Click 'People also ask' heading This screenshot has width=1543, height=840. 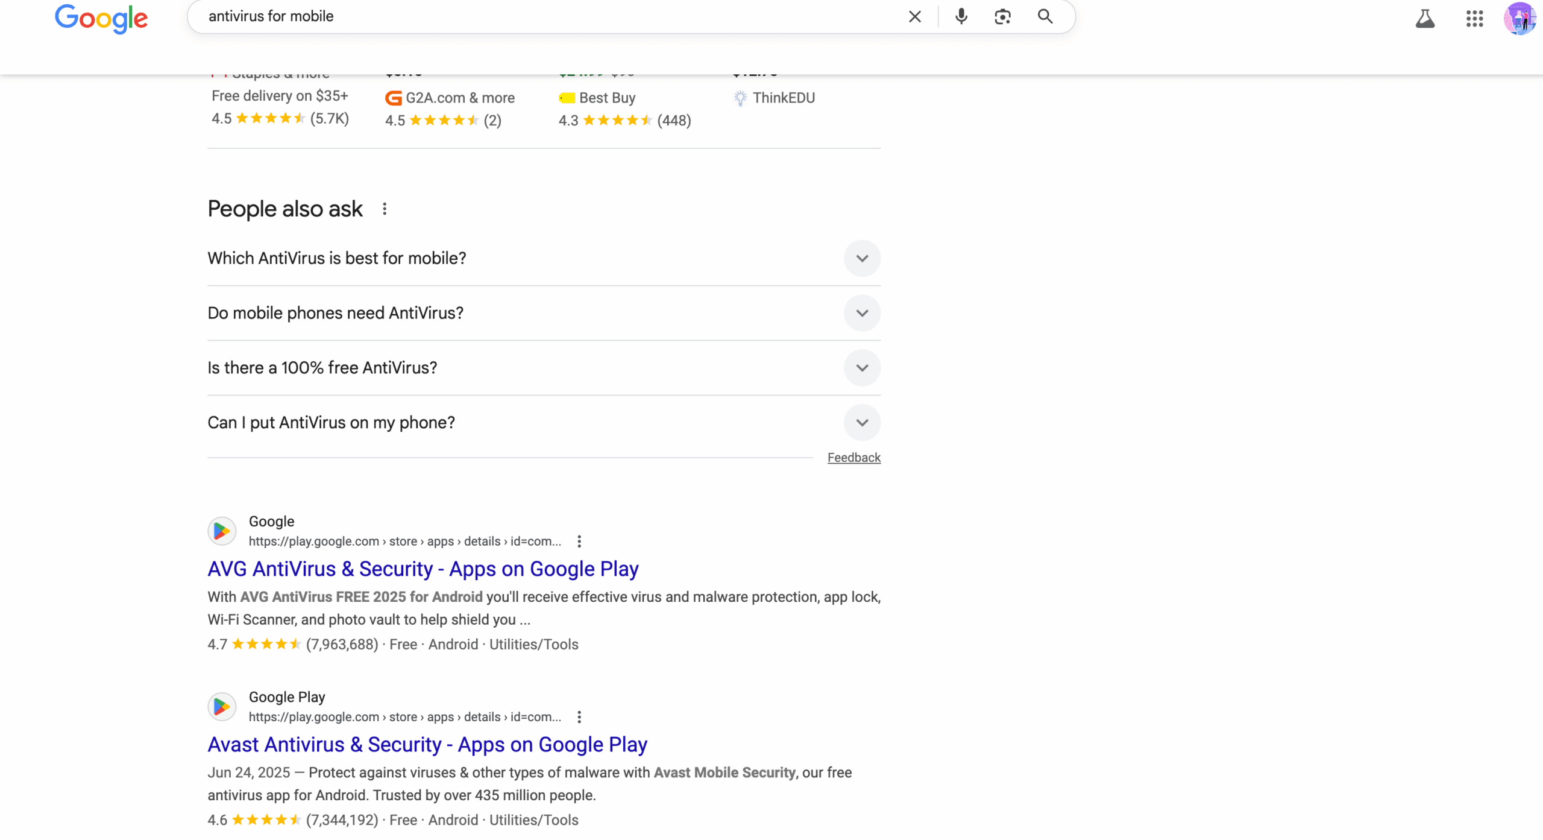(x=285, y=209)
